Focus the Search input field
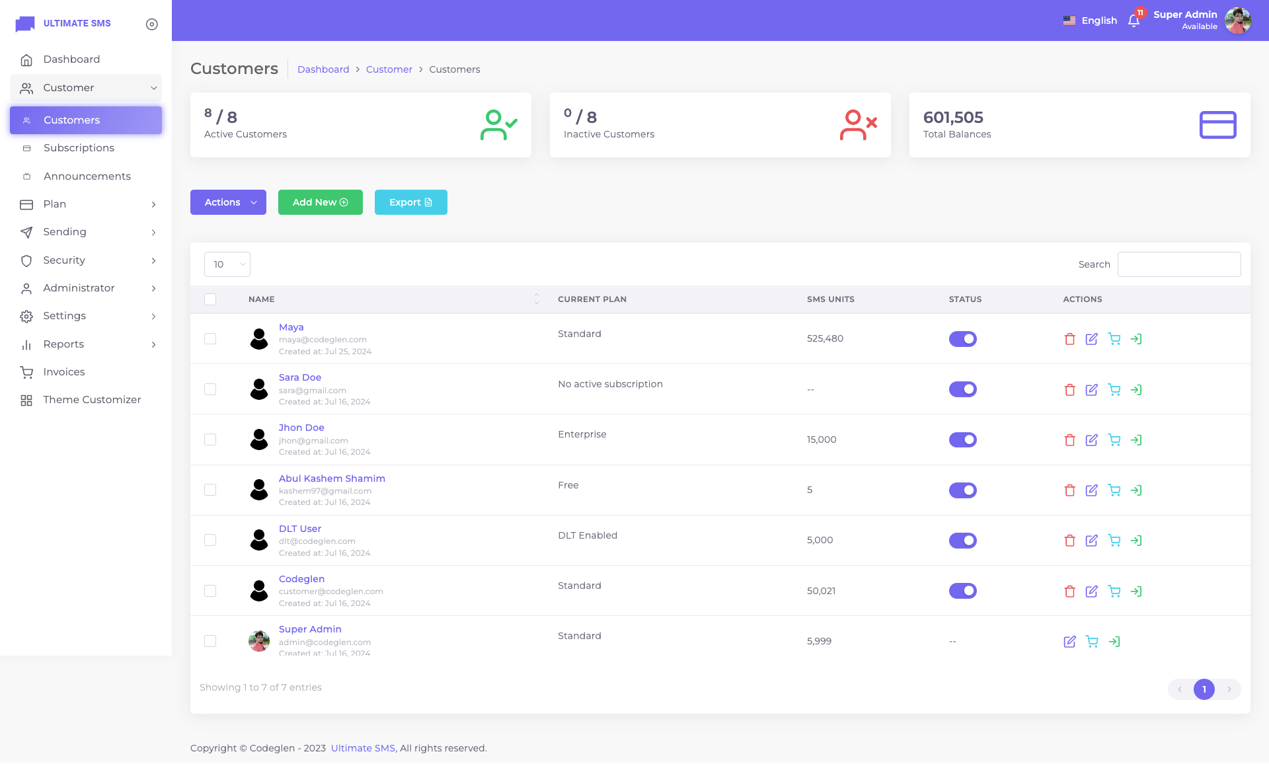Screen dimensions: 1269x764 1178,264
